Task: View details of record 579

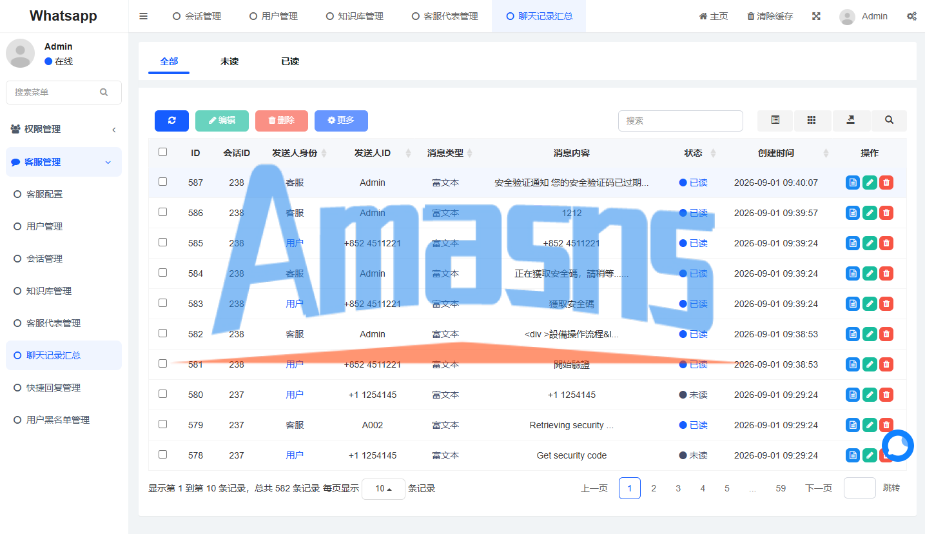Action: click(x=853, y=425)
